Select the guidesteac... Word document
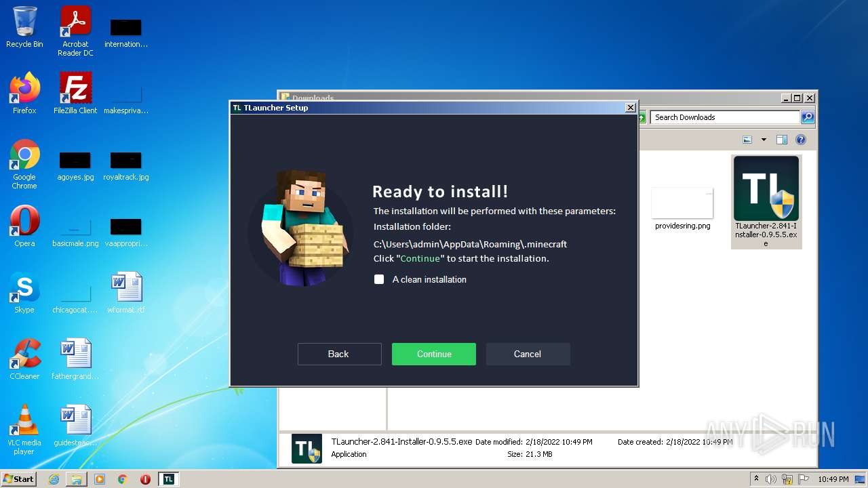Image resolution: width=868 pixels, height=488 pixels. (x=75, y=426)
